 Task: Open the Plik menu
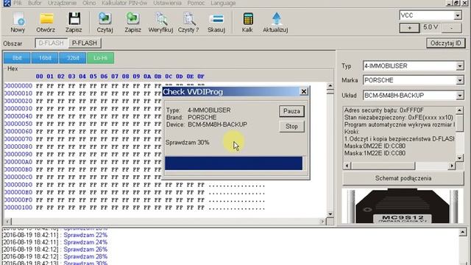pos(18,3)
